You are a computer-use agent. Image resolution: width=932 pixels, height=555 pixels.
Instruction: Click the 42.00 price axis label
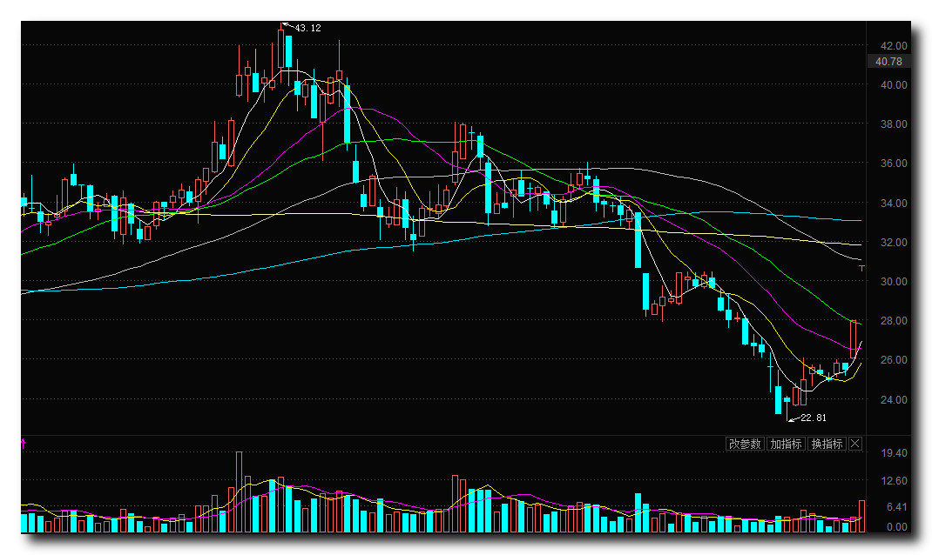click(x=894, y=46)
